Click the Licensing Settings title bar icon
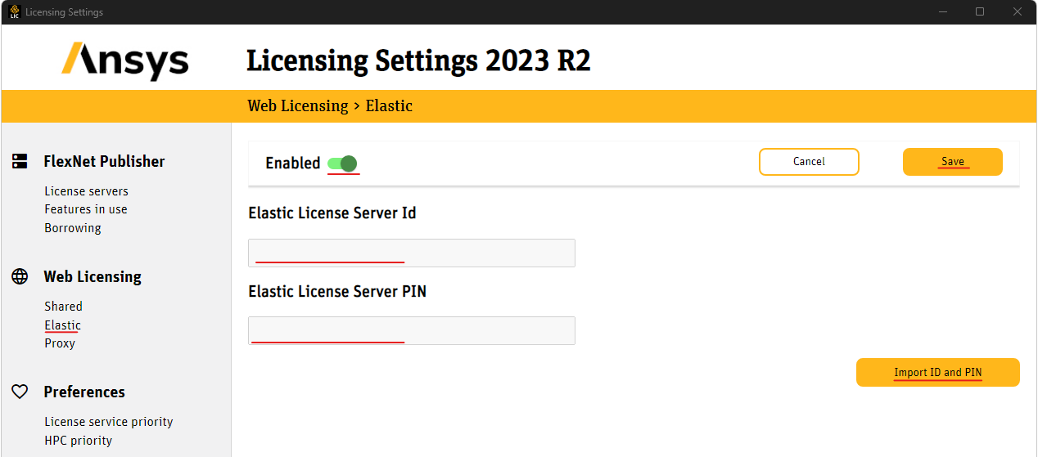The width and height of the screenshot is (1038, 457). click(14, 12)
